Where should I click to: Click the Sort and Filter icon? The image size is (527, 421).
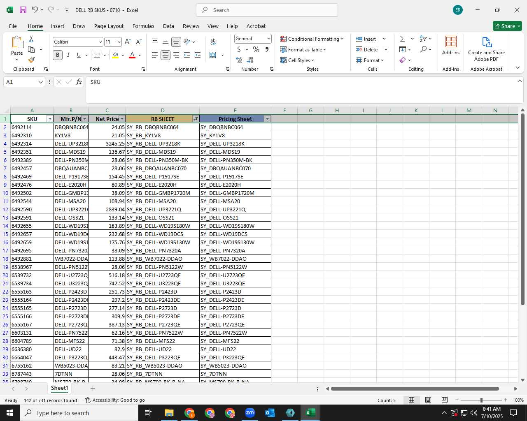click(x=423, y=39)
